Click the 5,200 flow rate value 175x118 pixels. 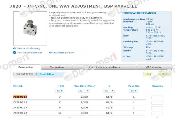[x=84, y=113]
